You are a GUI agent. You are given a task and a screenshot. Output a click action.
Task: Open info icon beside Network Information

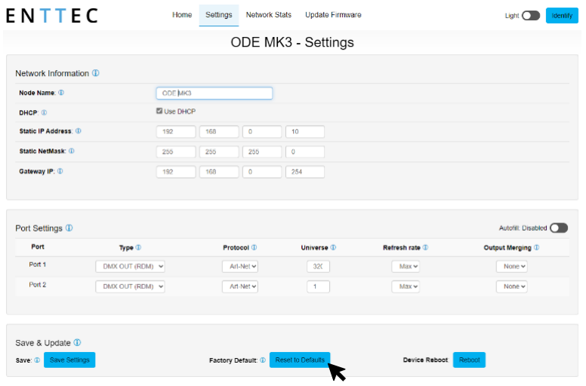(x=96, y=73)
